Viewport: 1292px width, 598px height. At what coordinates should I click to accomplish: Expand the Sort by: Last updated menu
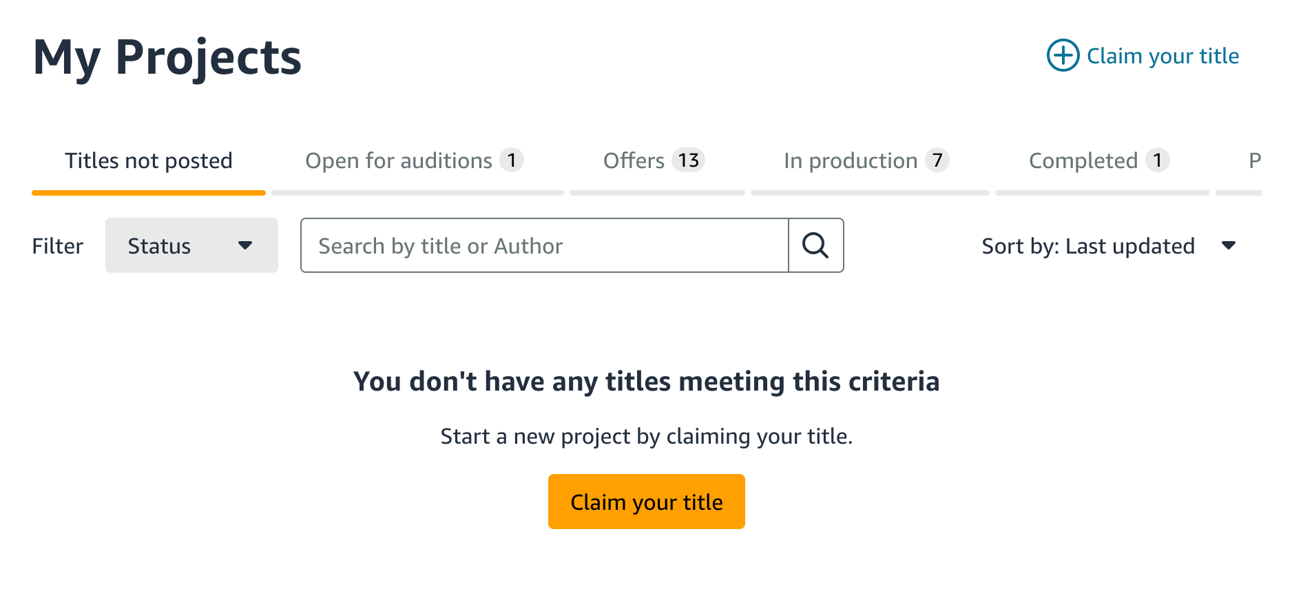point(1109,245)
